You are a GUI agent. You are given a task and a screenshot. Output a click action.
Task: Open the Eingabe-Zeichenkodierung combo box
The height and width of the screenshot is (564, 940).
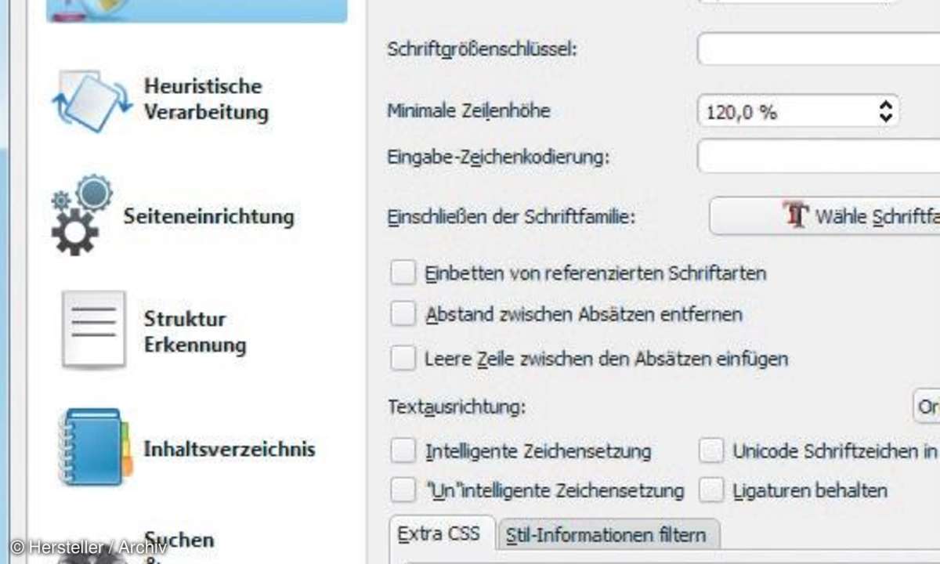(819, 156)
